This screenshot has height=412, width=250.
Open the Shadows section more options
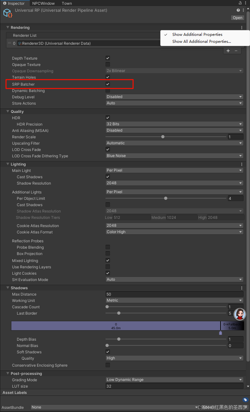pos(242,288)
